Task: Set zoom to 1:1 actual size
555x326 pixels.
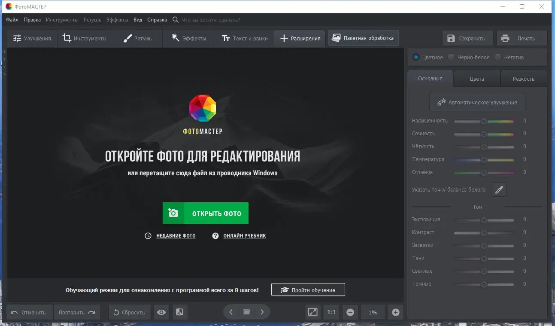Action: pyautogui.click(x=331, y=312)
